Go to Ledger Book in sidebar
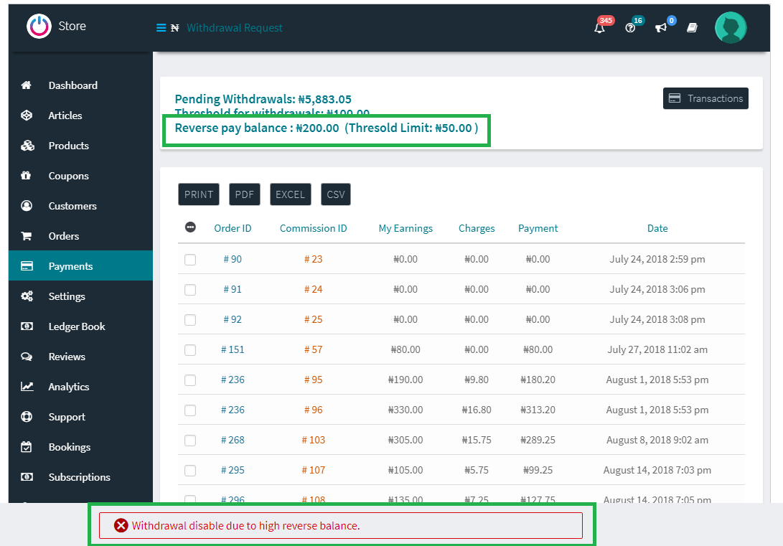This screenshot has height=546, width=783. click(76, 326)
